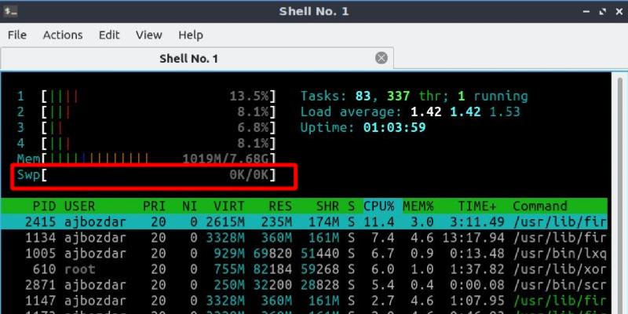
Task: Sort processes by the CPU% column header
Action: (379, 206)
